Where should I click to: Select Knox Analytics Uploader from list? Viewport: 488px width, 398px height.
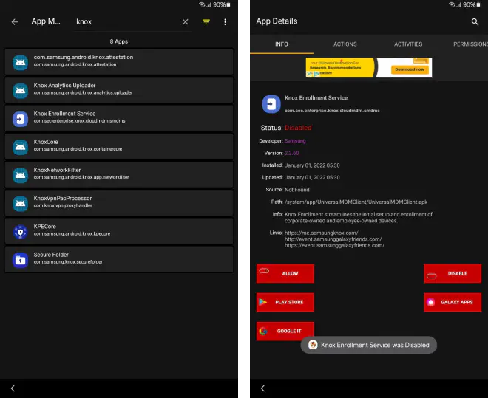119,89
